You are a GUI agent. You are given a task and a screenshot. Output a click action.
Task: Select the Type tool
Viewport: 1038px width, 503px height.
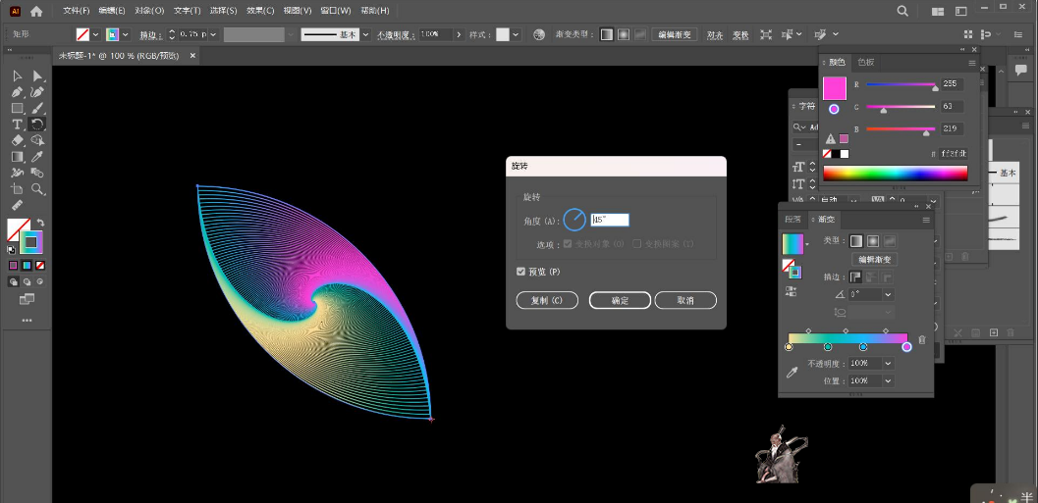pyautogui.click(x=18, y=125)
